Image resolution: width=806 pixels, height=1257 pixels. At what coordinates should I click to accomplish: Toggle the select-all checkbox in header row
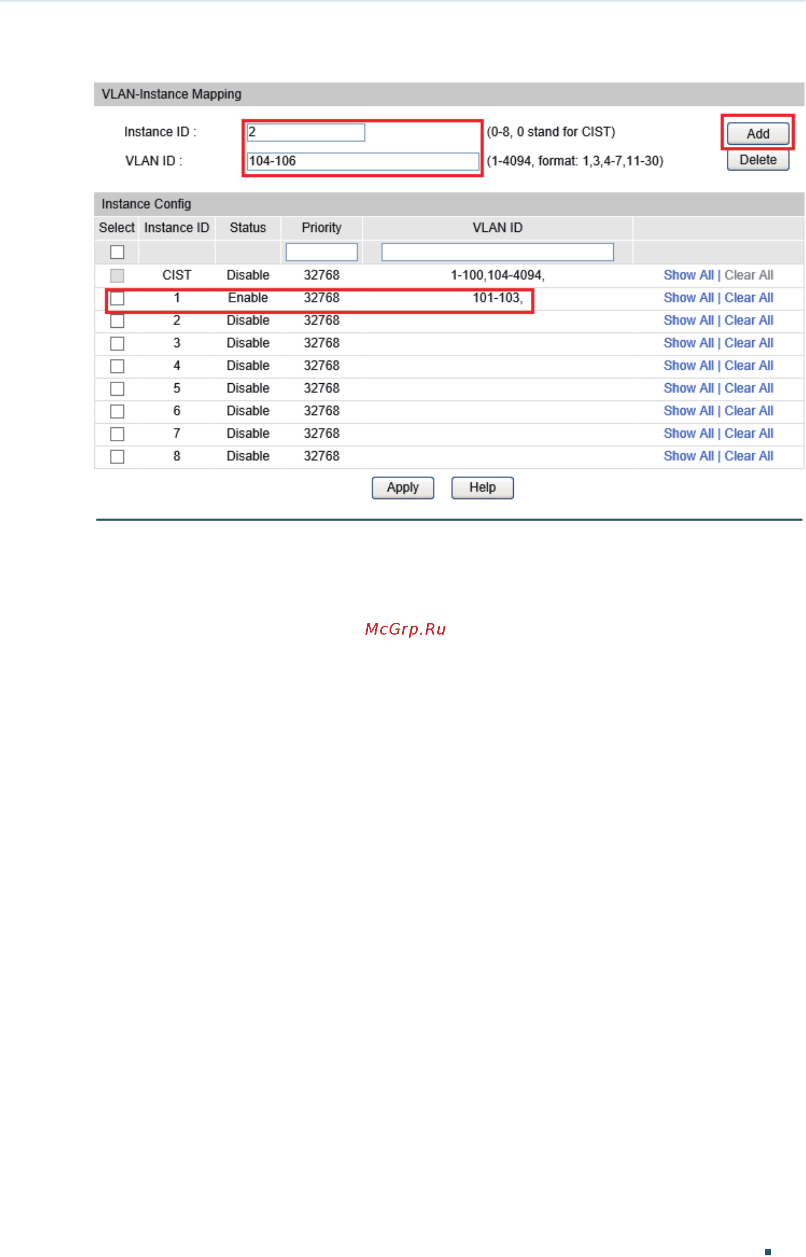tap(117, 252)
